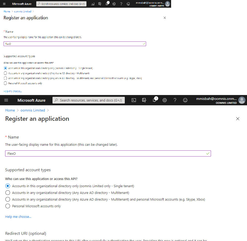
Task: Click Supported account types heading in upper form
Action: tap(19, 56)
